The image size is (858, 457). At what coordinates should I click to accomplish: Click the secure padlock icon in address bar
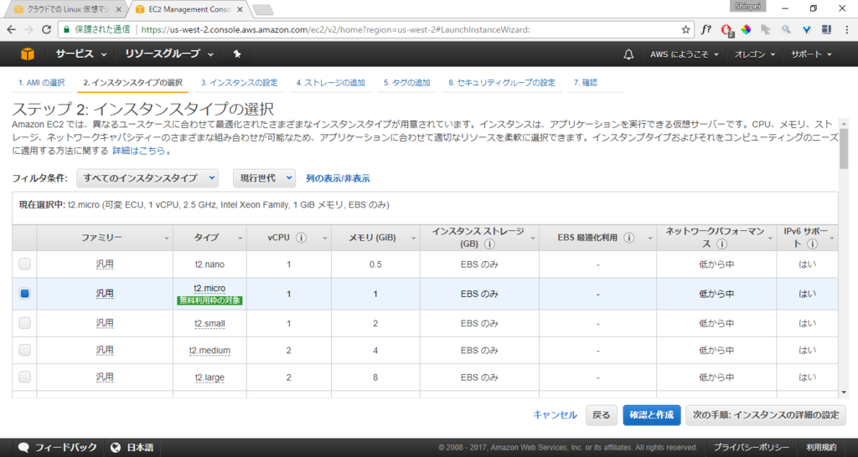(67, 29)
